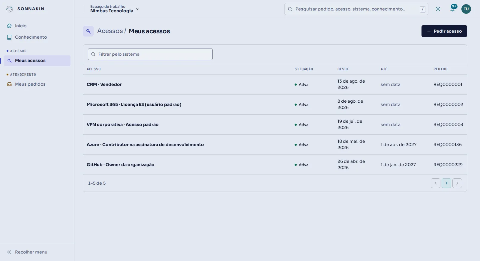Click Ativa status of GitHub row
This screenshot has height=261, width=480.
[301, 165]
